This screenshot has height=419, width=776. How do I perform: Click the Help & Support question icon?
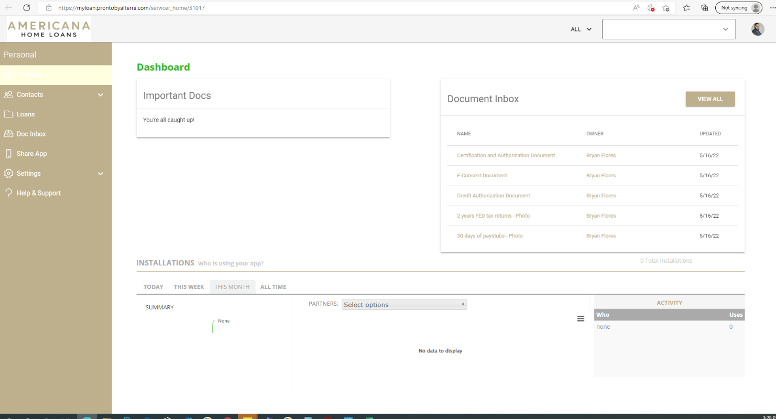(8, 193)
